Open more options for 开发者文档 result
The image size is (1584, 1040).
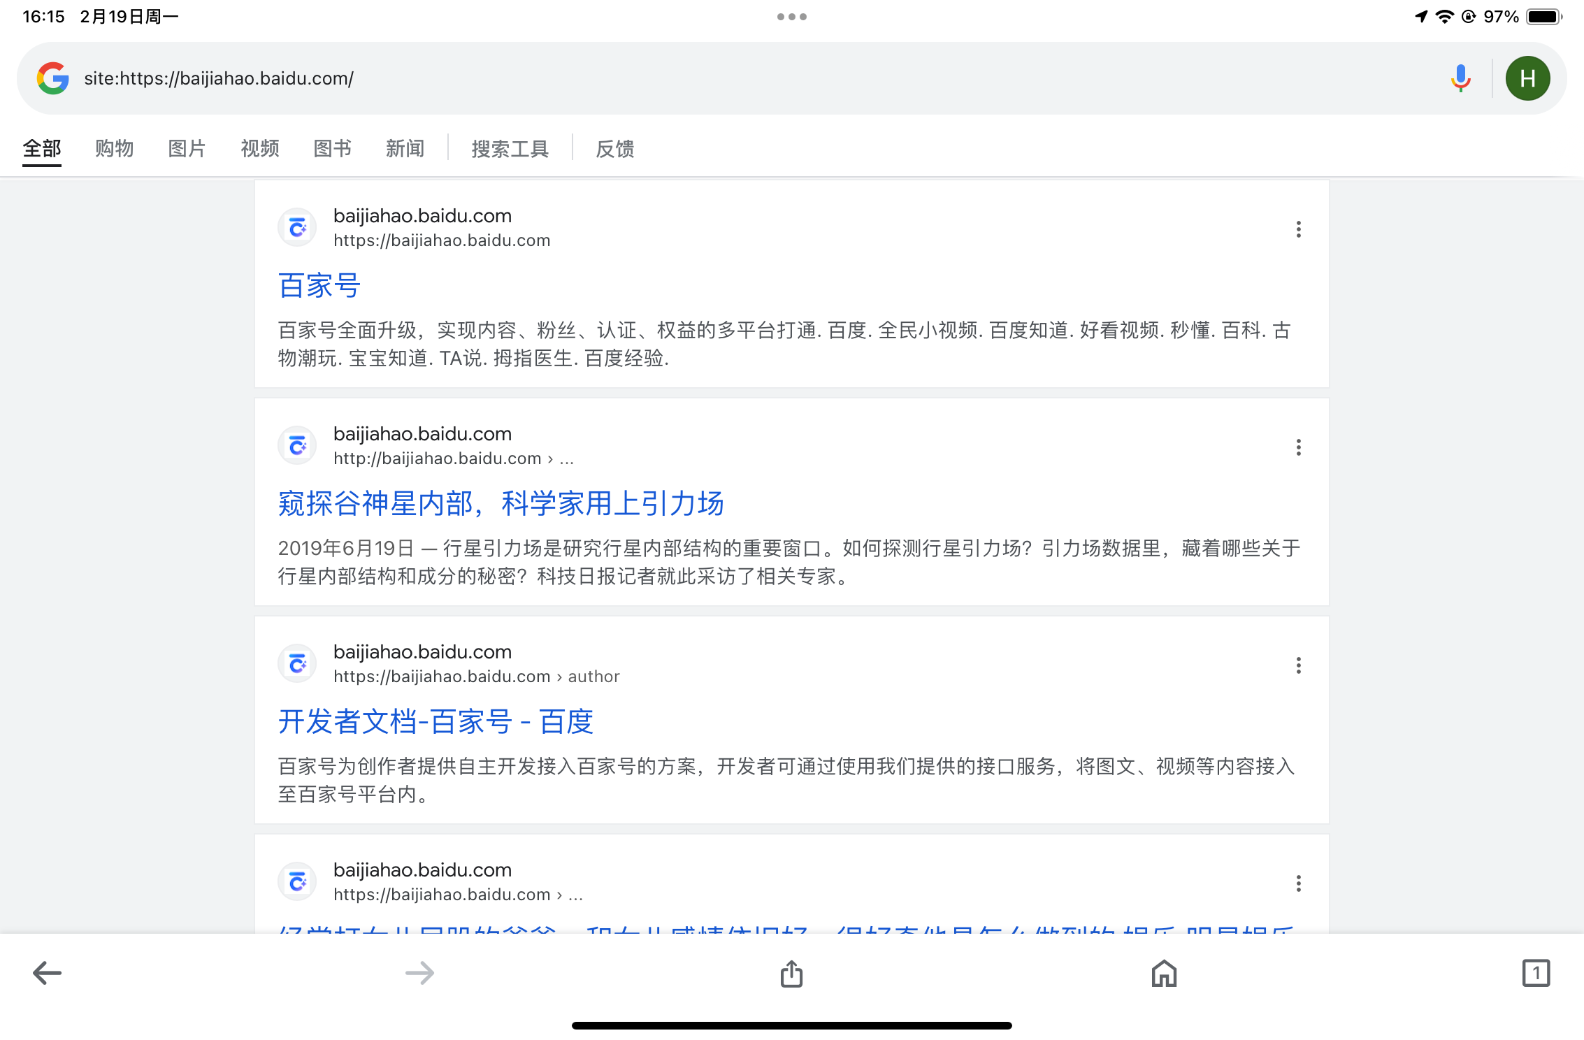click(1298, 665)
